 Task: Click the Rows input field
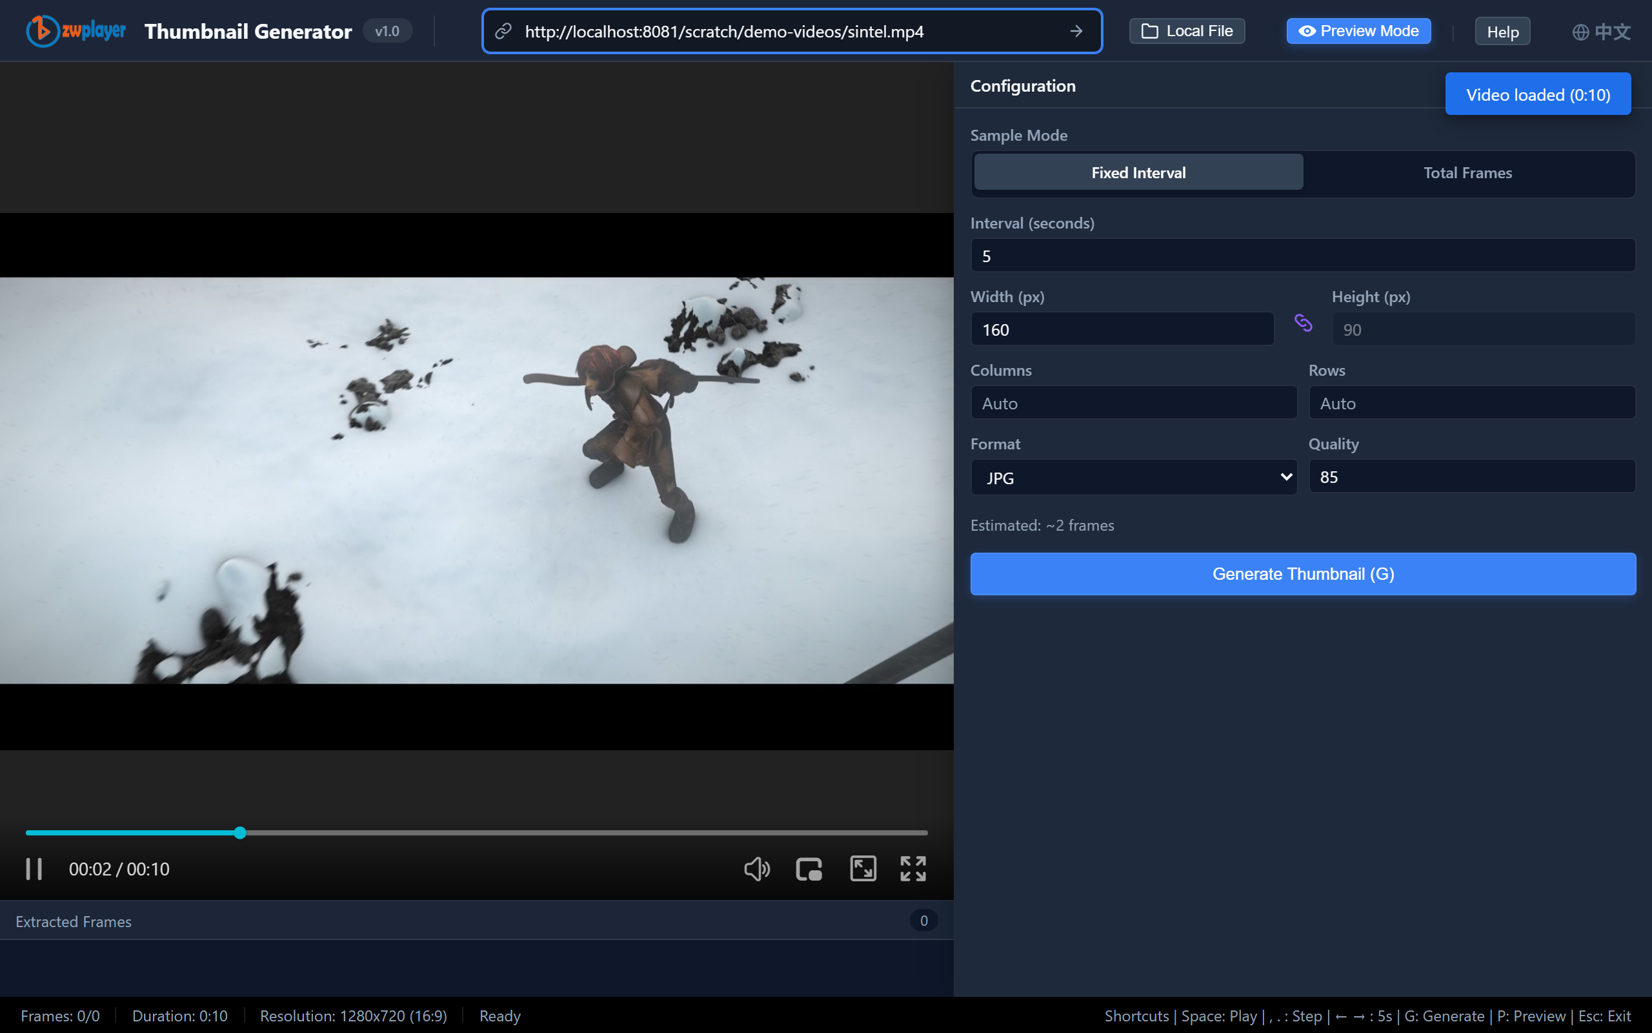(1472, 403)
